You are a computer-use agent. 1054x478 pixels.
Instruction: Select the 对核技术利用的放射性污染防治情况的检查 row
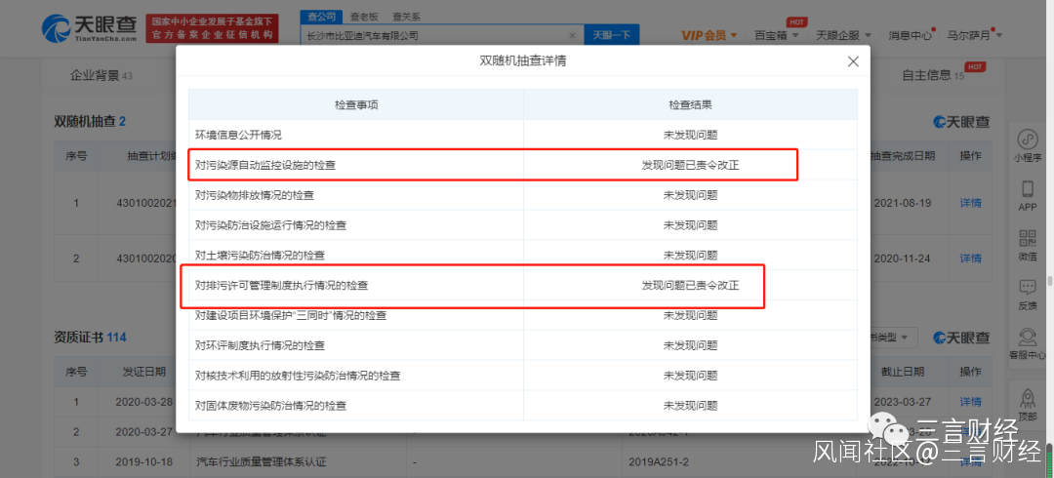click(523, 376)
